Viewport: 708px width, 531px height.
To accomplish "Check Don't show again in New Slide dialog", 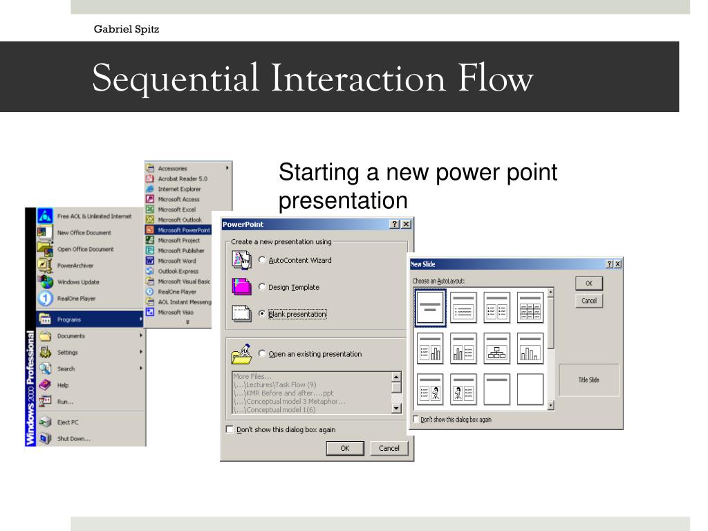I will (x=416, y=420).
